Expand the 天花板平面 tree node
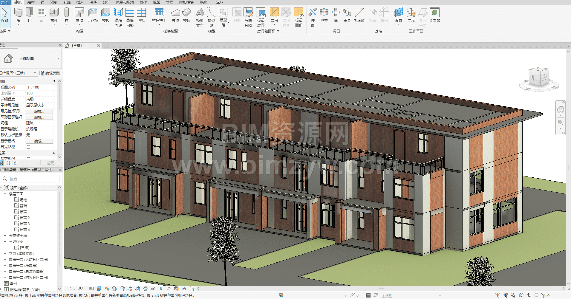The height and width of the screenshot is (299, 571). pos(5,236)
